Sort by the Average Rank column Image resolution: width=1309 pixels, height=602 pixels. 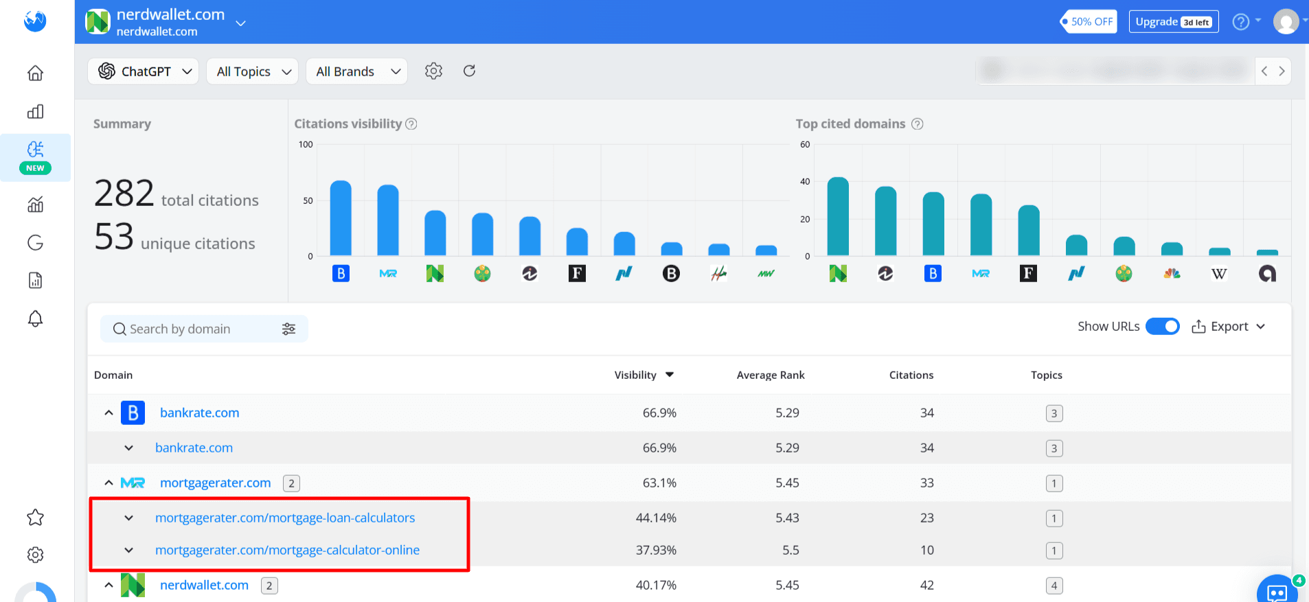770,375
